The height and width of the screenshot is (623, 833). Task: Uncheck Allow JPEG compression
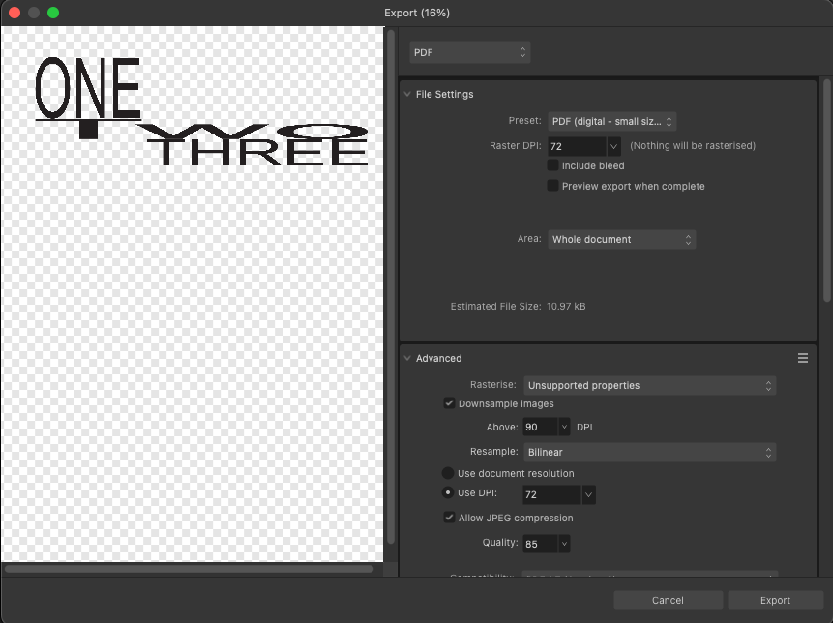pyautogui.click(x=449, y=519)
